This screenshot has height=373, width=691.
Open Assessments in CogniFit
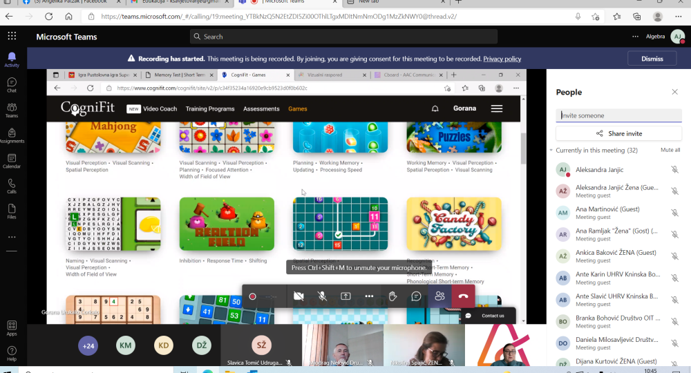pos(261,108)
